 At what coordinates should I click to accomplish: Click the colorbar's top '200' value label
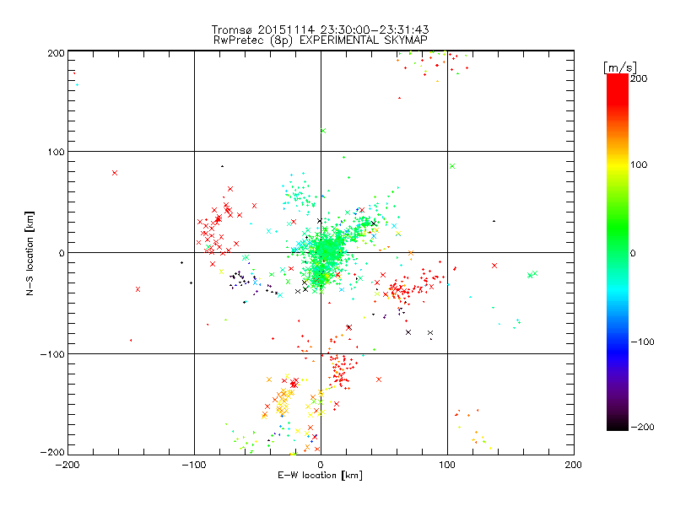[x=639, y=78]
